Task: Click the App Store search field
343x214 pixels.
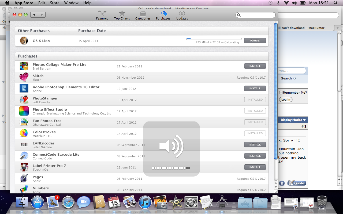Action: [x=256, y=15]
